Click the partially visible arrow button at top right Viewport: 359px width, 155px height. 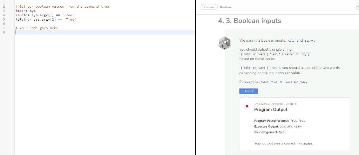point(357,7)
